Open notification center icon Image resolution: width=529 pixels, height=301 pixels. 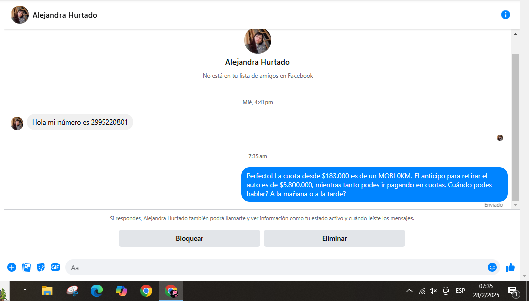[513, 291]
